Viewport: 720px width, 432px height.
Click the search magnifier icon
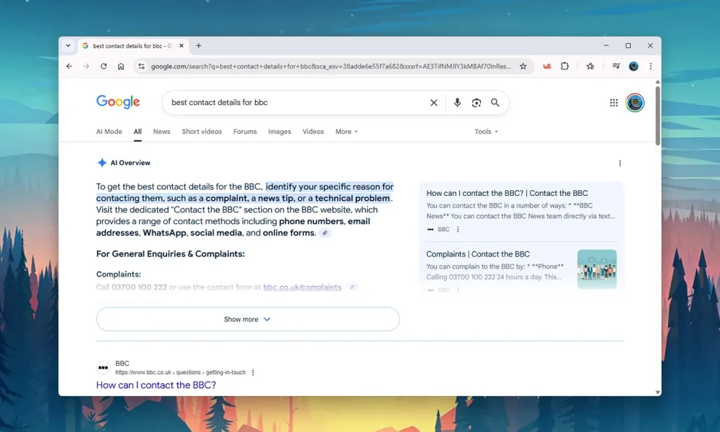click(495, 103)
